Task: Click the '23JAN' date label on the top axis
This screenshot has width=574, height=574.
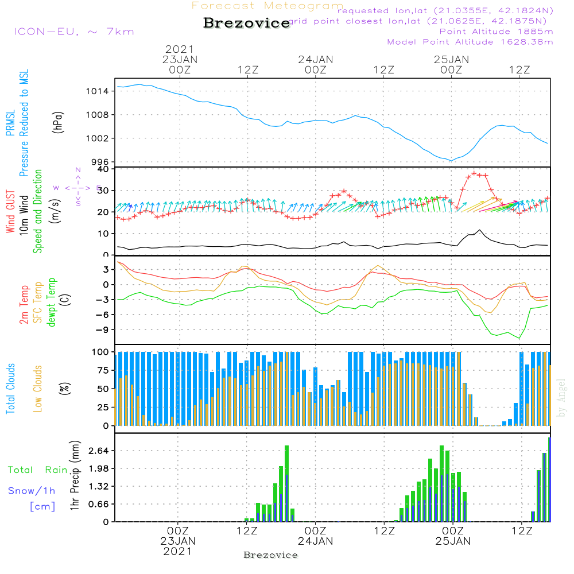Action: pos(180,60)
